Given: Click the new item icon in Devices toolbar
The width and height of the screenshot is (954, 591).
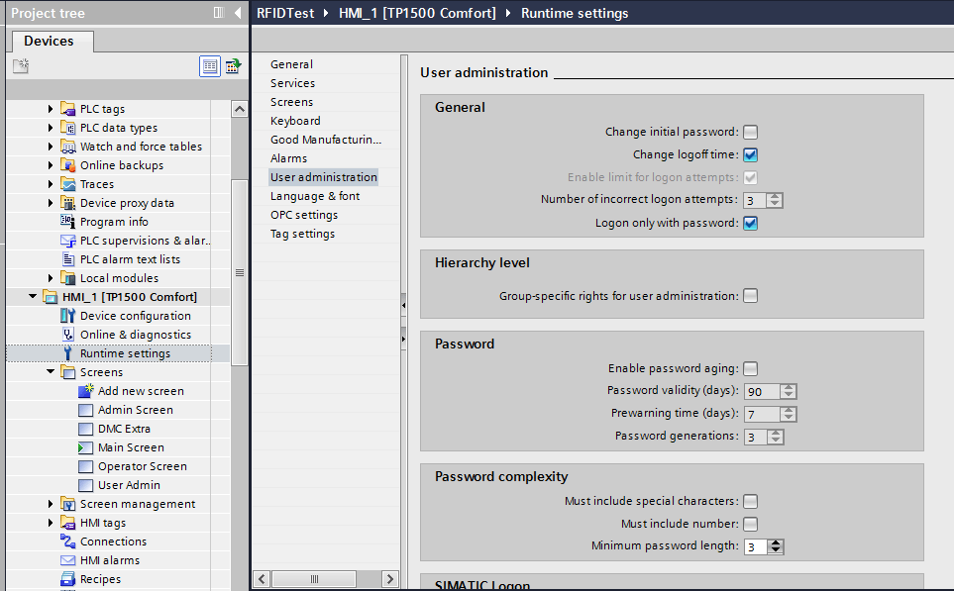Looking at the screenshot, I should click(21, 65).
